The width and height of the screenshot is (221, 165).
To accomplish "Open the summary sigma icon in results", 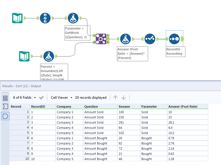I will pos(5,106).
